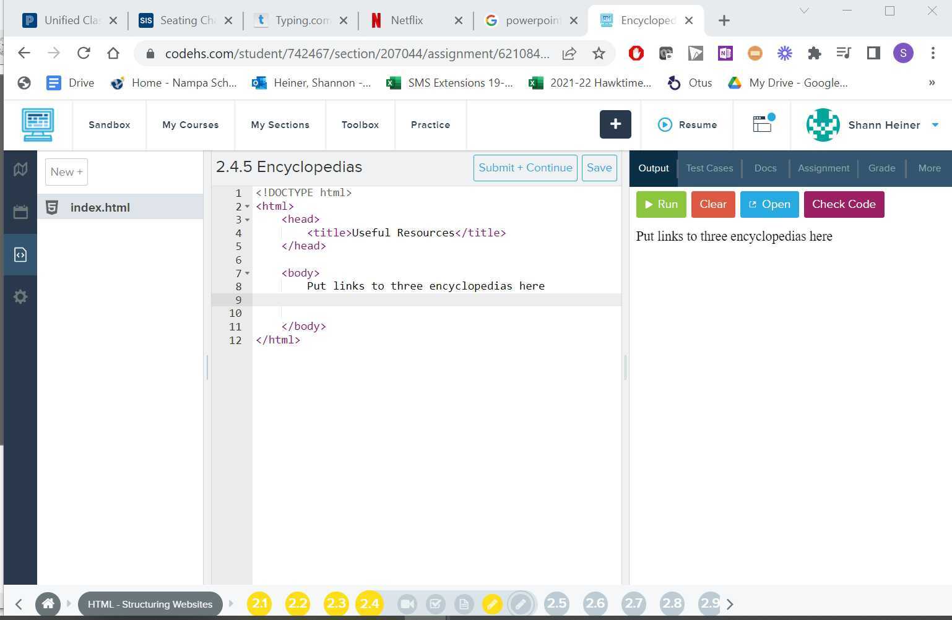
Task: Open the calendar icon in left sidebar
Action: (x=20, y=211)
